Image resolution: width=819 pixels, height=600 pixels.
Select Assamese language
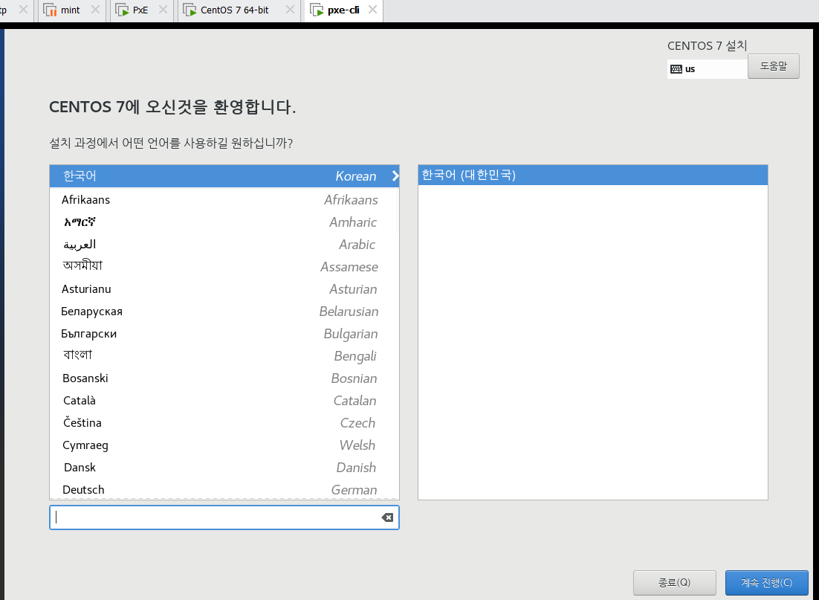(224, 267)
